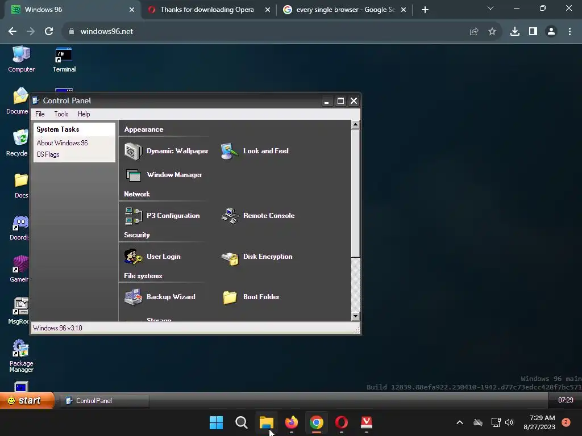Open Look and Feel settings icon
Screen dimensions: 582x436
click(x=230, y=151)
